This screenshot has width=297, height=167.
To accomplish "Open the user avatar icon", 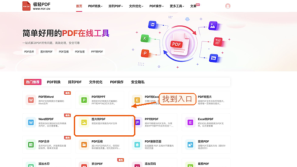I will click(x=228, y=6).
